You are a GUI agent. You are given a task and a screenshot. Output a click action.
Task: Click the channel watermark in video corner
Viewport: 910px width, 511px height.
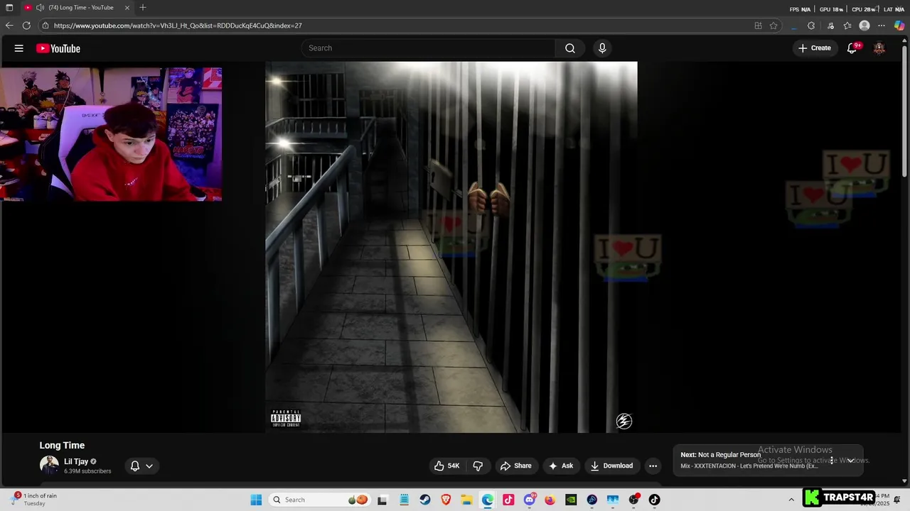(624, 422)
